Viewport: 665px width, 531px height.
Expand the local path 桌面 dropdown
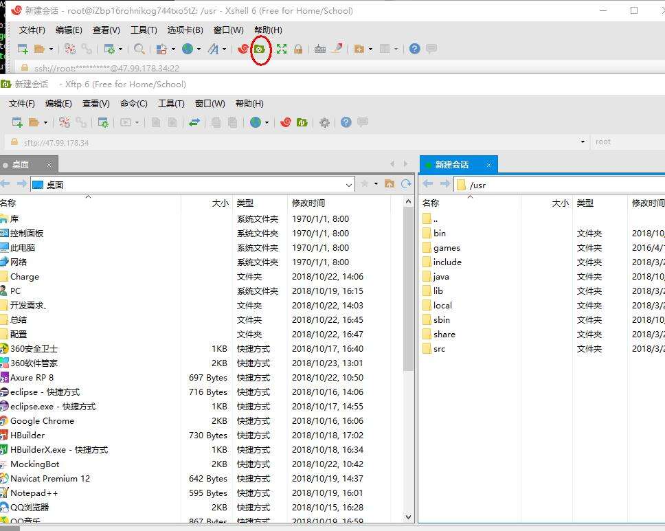click(349, 185)
